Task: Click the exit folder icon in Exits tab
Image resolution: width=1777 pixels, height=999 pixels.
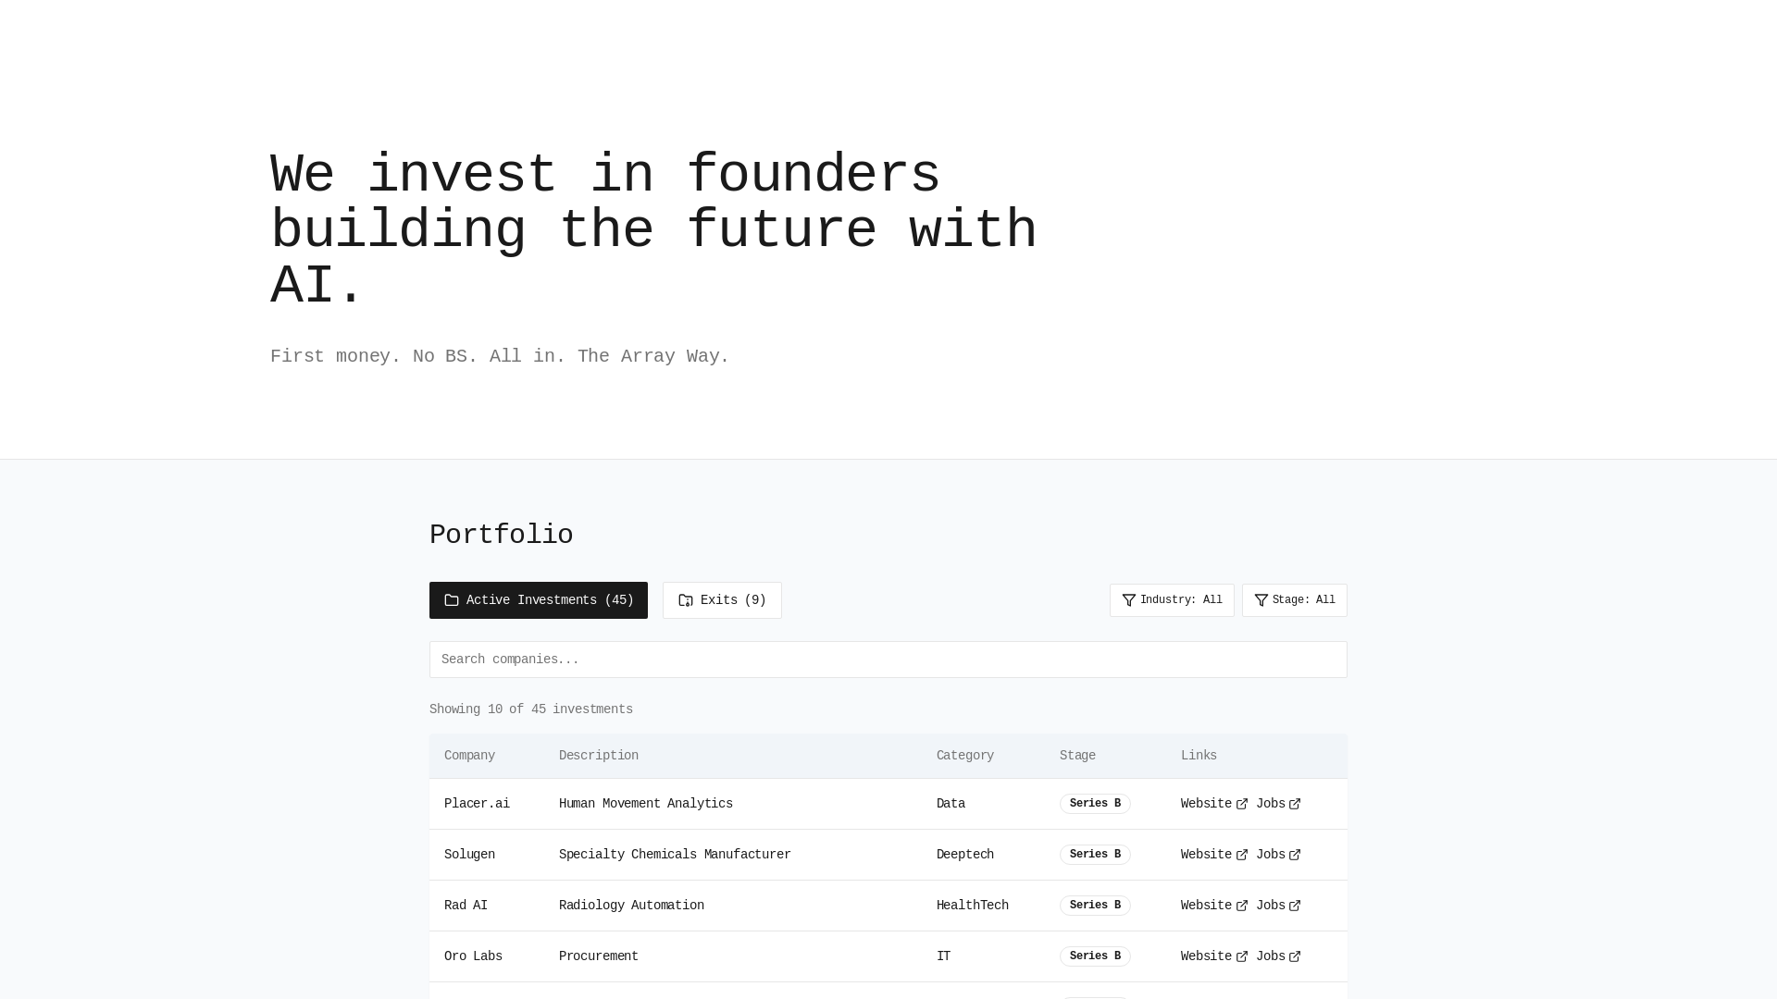Action: [686, 600]
